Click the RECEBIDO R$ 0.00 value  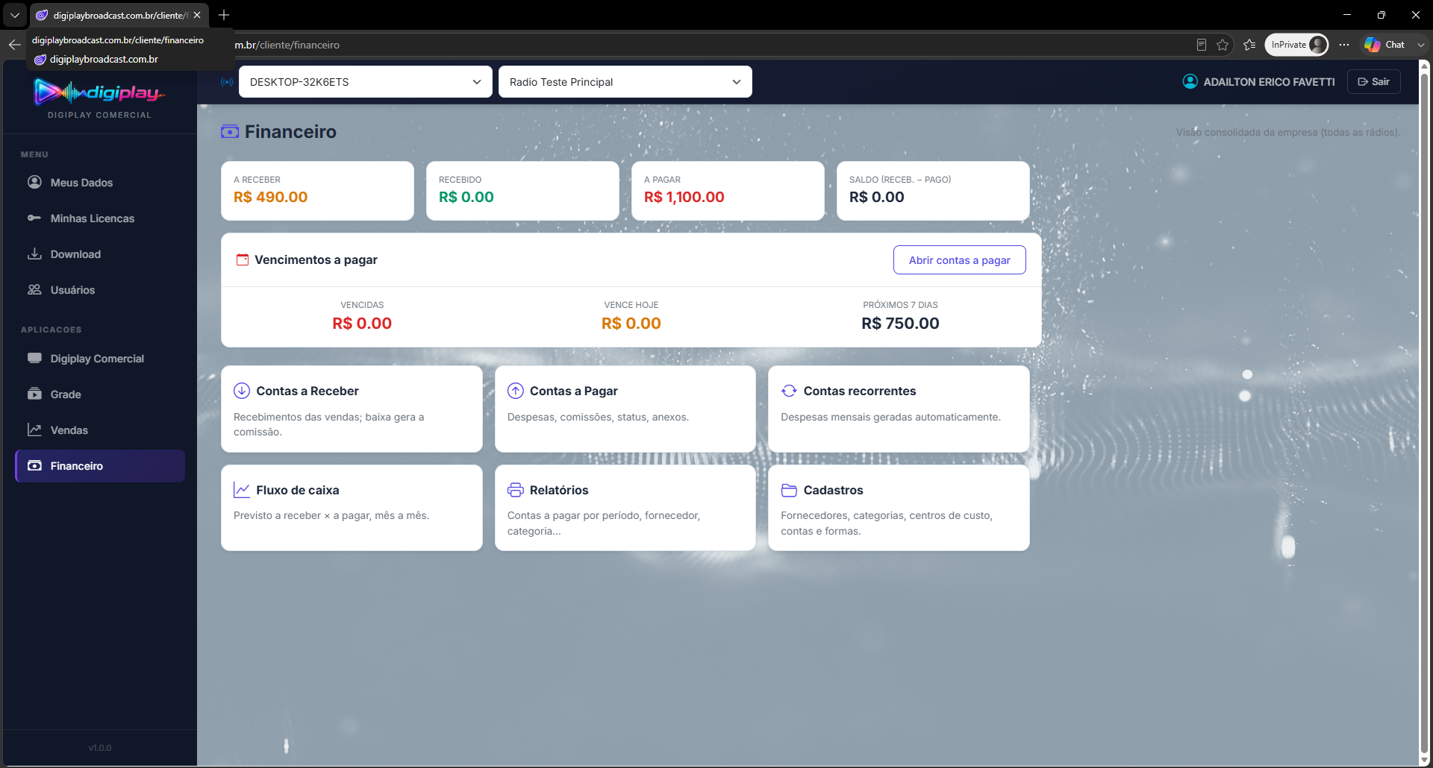coord(466,197)
